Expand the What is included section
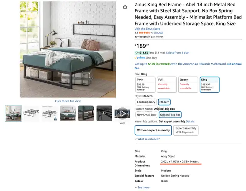The height and width of the screenshot is (191, 246). point(148,139)
